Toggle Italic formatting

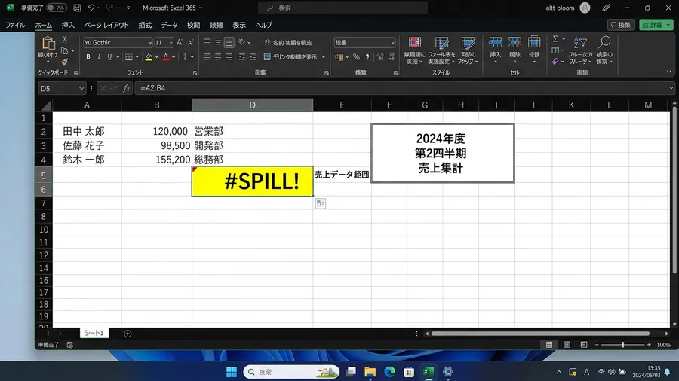99,57
